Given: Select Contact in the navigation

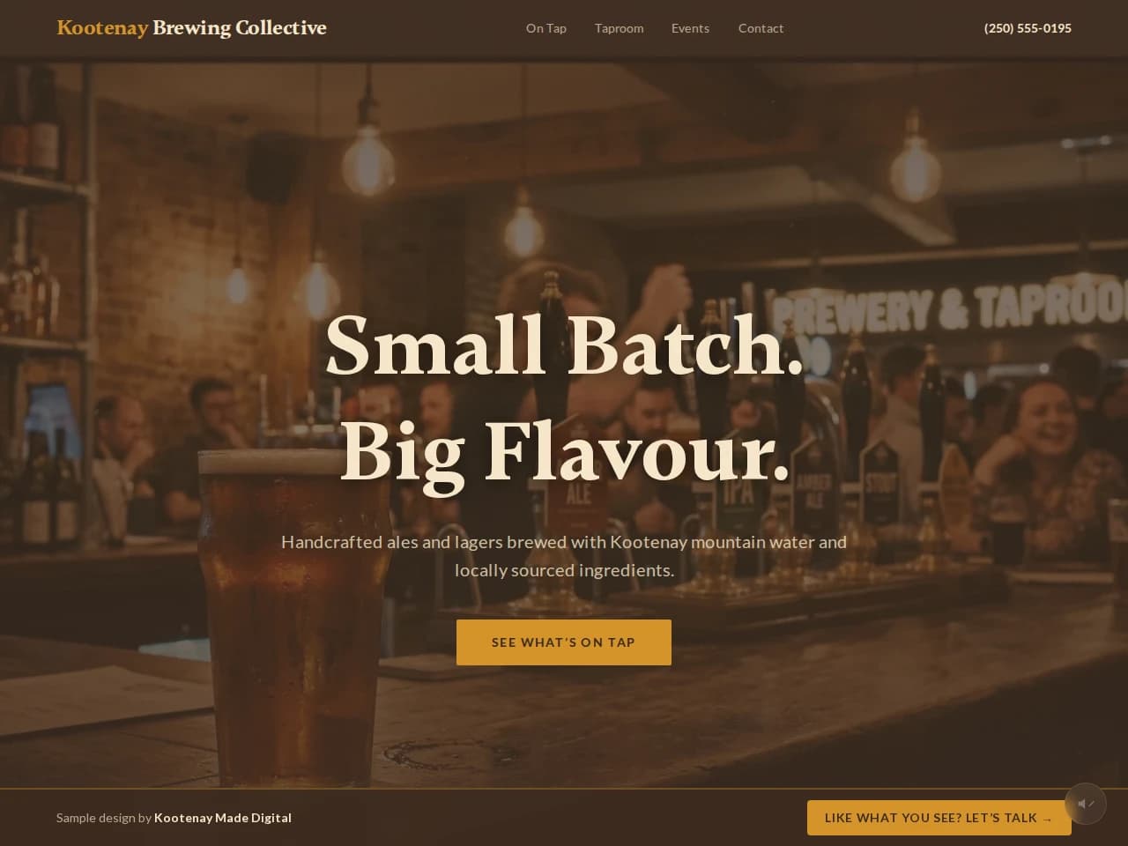Looking at the screenshot, I should 761,28.
